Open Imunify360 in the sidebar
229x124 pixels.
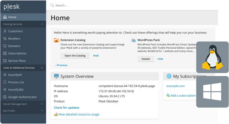tap(16, 90)
